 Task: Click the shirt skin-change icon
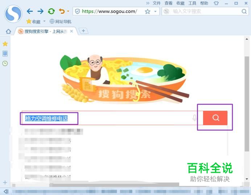(x=216, y=3)
